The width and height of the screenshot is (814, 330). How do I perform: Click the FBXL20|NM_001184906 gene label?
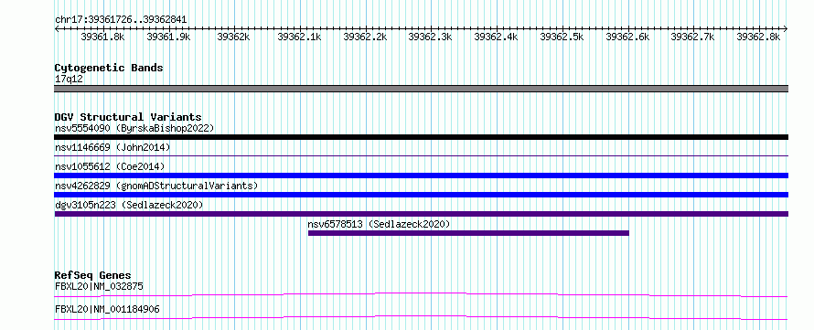107,310
